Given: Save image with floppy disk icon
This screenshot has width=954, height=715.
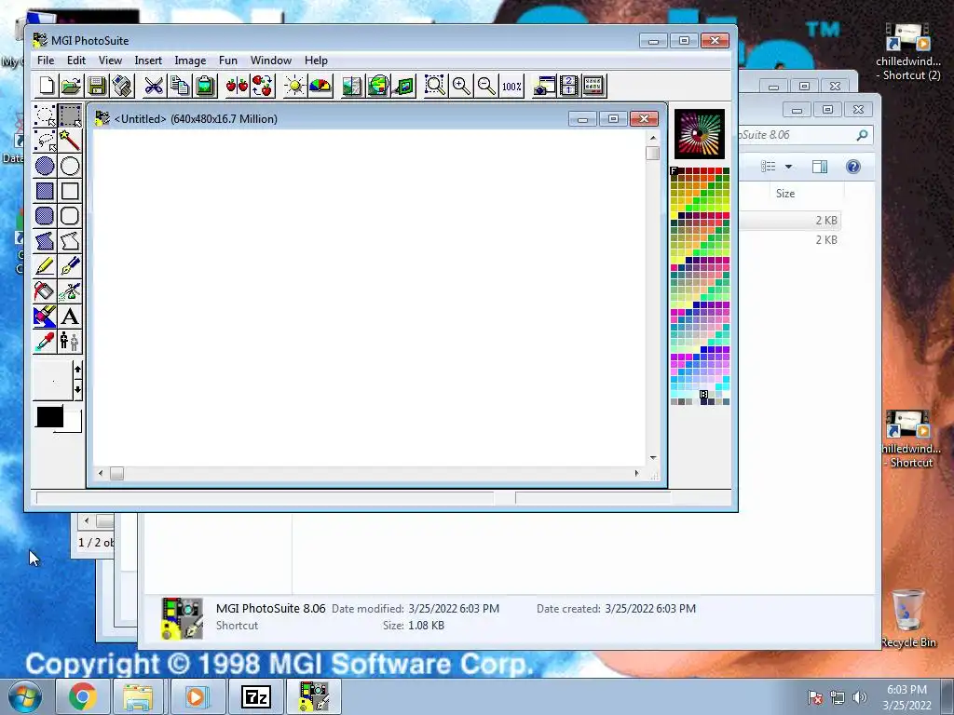Looking at the screenshot, I should tap(97, 86).
